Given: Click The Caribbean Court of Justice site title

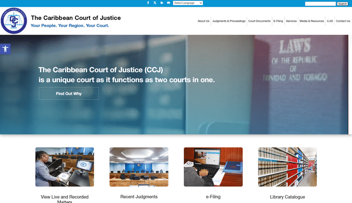Looking at the screenshot, I should tap(75, 18).
